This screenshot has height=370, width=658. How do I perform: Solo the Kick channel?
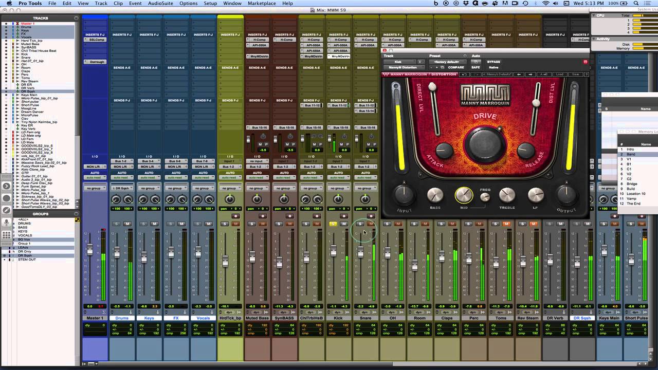(x=333, y=224)
